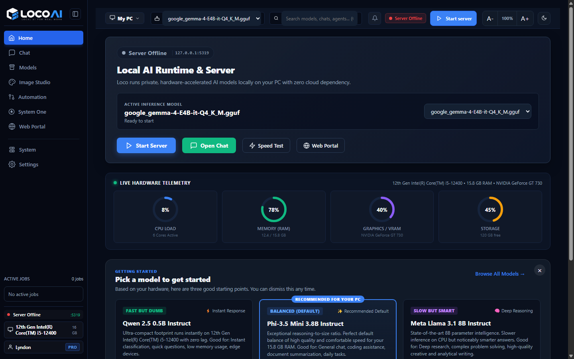Follow the Browse All Models link
This screenshot has width=574, height=359.
pos(500,274)
